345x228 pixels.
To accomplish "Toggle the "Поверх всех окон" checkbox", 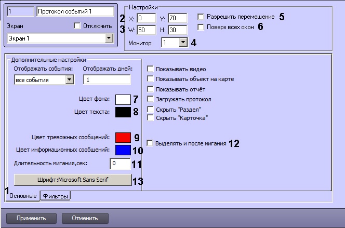I will (x=201, y=27).
